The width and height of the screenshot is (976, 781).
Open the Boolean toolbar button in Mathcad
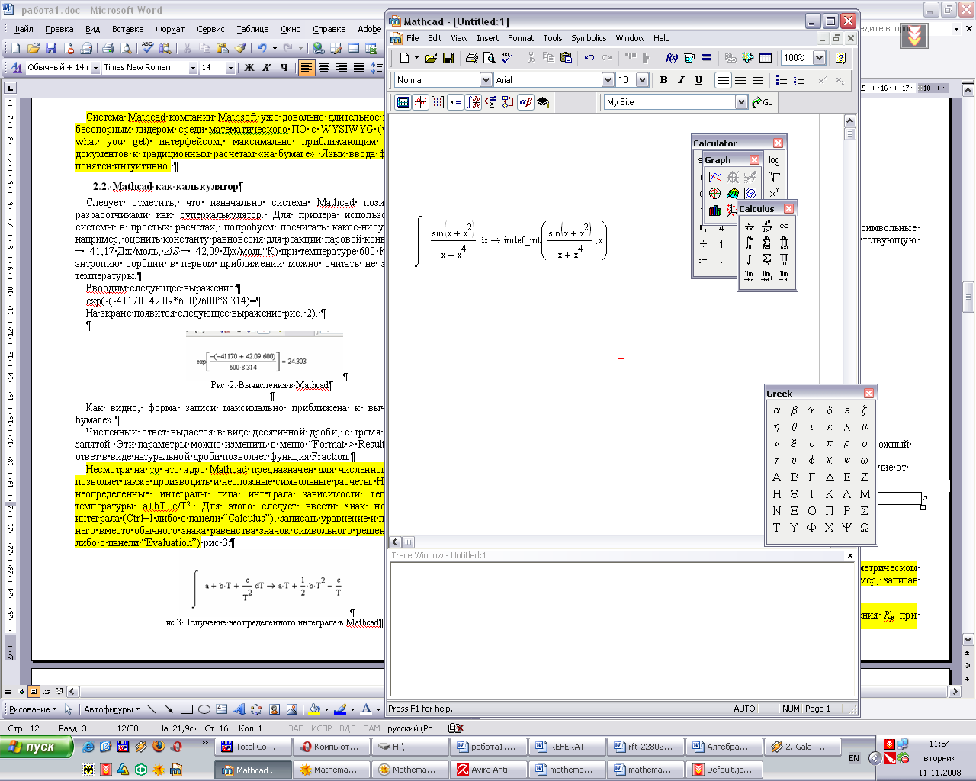pos(490,102)
